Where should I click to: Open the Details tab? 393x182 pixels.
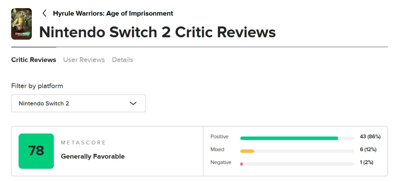pos(123,60)
